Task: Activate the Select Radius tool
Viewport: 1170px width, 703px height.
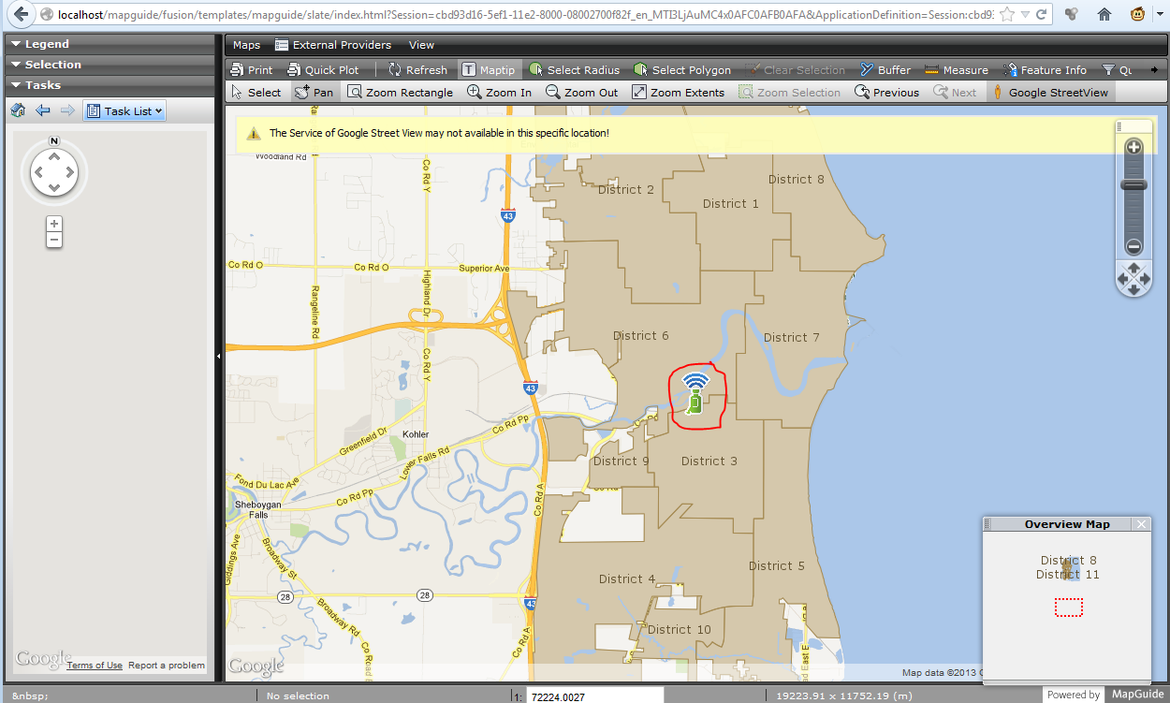Action: coord(574,69)
